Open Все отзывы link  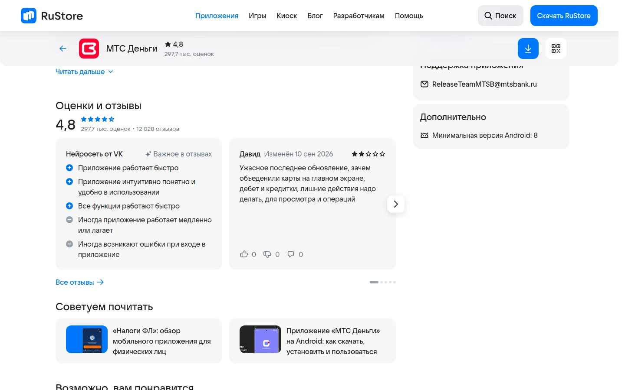tap(80, 282)
